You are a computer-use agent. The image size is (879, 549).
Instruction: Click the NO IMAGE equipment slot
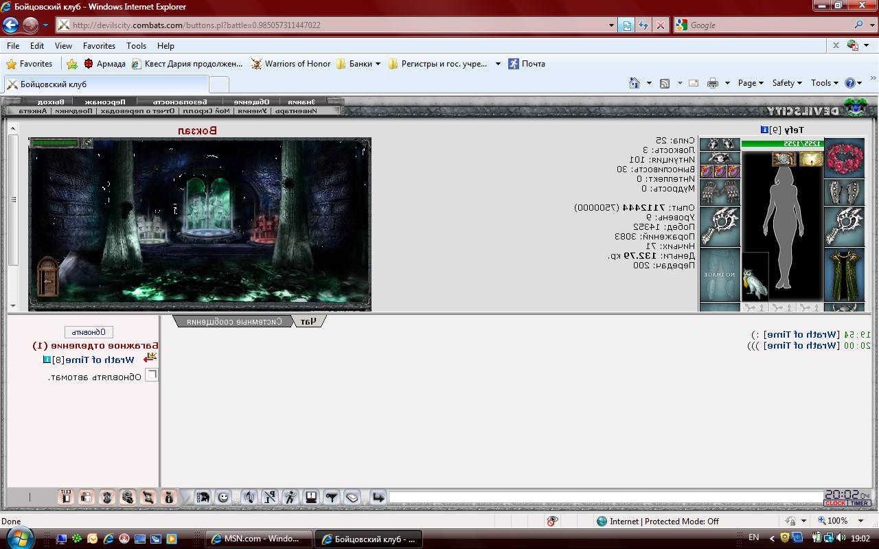[x=720, y=274]
